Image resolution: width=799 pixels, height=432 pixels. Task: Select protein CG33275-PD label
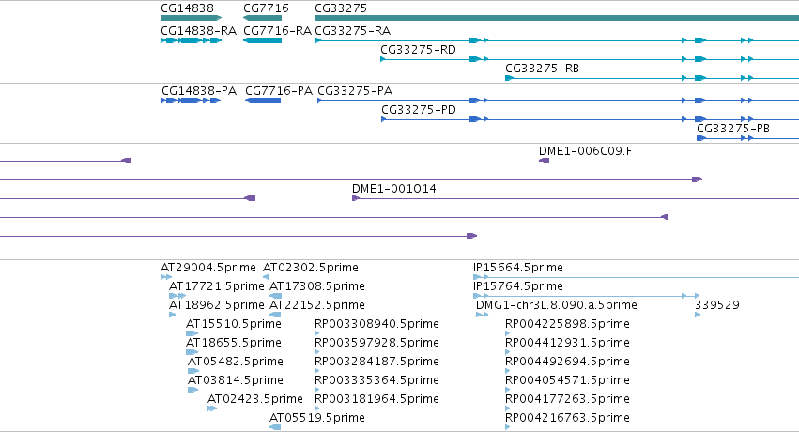pos(419,110)
